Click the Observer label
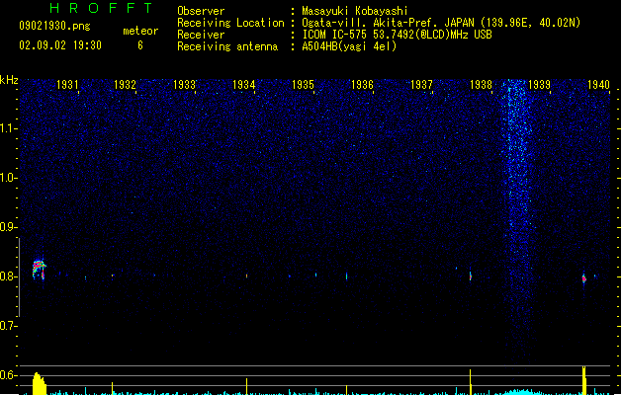The height and width of the screenshot is (395, 622). pyautogui.click(x=201, y=11)
